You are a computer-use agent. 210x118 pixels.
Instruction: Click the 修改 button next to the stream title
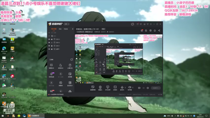coord(103,29)
